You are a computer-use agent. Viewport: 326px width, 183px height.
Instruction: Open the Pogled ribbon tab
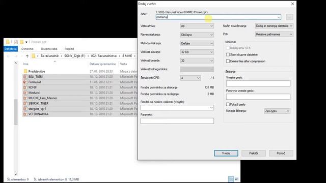(x=69, y=49)
